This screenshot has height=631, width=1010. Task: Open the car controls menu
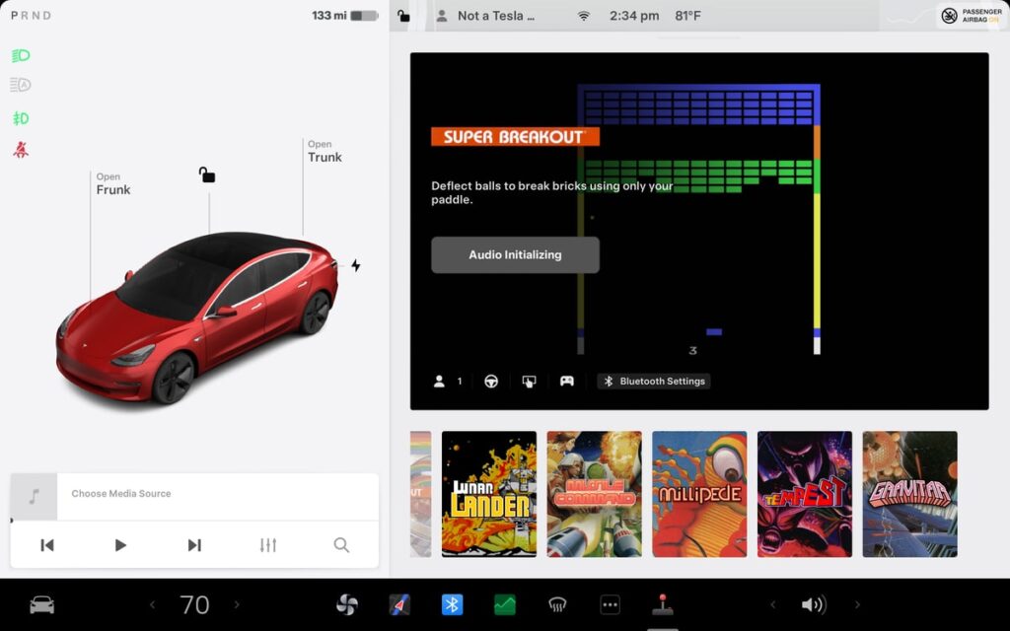(x=41, y=604)
